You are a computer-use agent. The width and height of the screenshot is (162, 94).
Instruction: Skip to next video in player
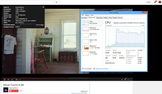[8, 79]
